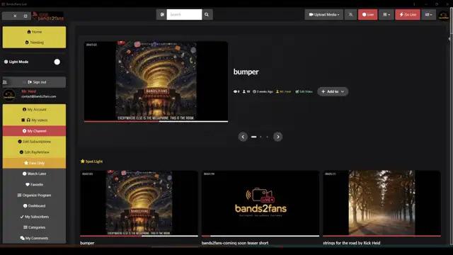
Task: Click the profile picture beside Mr. Heid
Action: pyautogui.click(x=9, y=94)
